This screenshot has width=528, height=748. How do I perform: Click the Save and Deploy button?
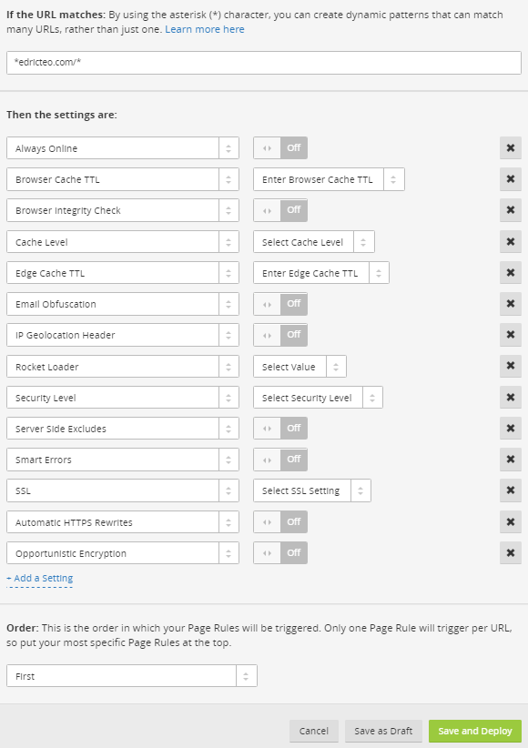[475, 731]
